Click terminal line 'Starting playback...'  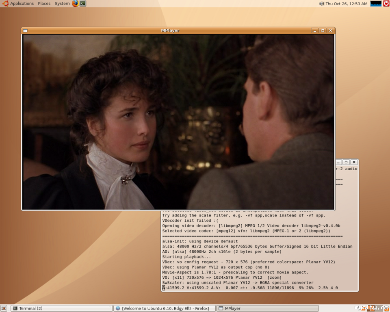(186, 257)
